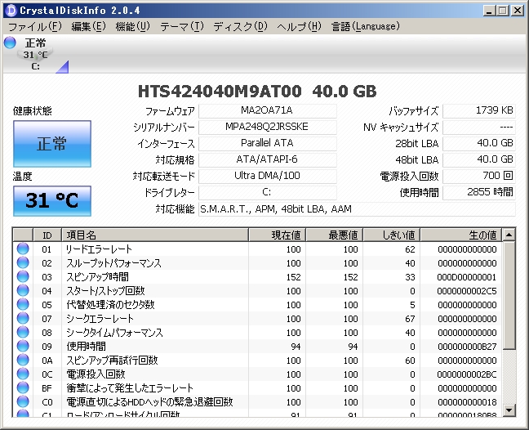Maximize the CrystalDiskInfo window
This screenshot has width=529, height=430.
coord(502,11)
